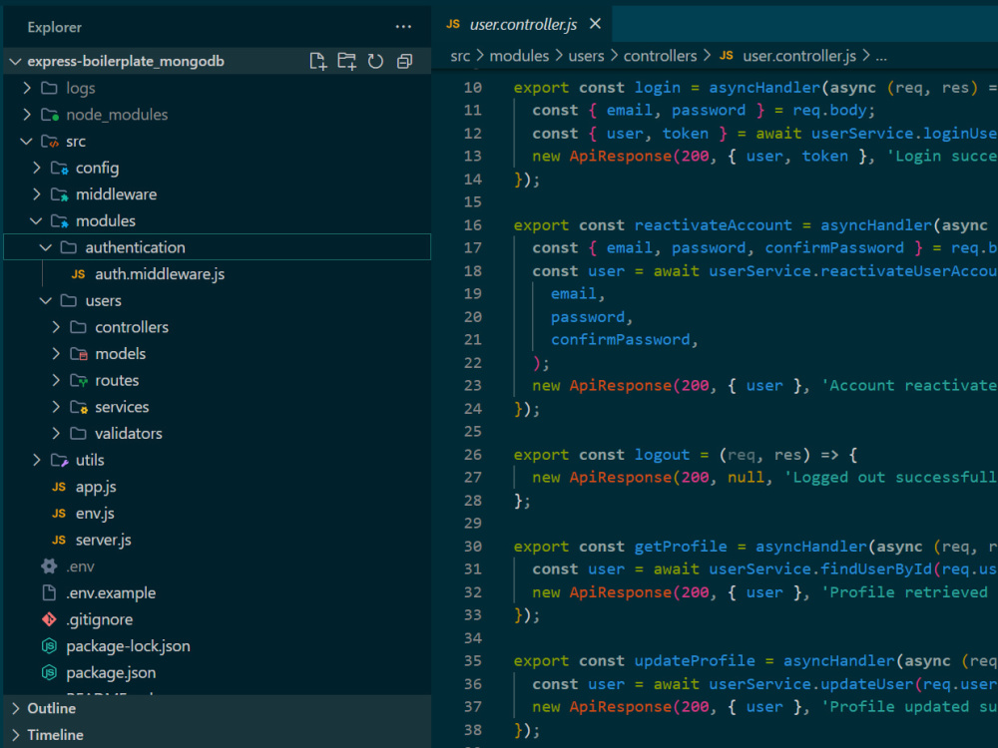The image size is (998, 748).
Task: Open the auth.middleware.js file
Action: pyautogui.click(x=159, y=274)
